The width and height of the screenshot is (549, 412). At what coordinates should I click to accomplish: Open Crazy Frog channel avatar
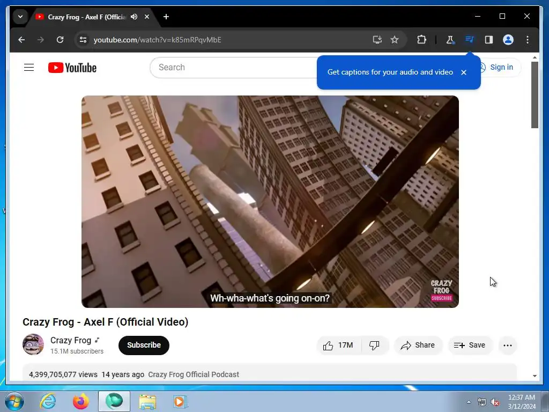tap(33, 344)
